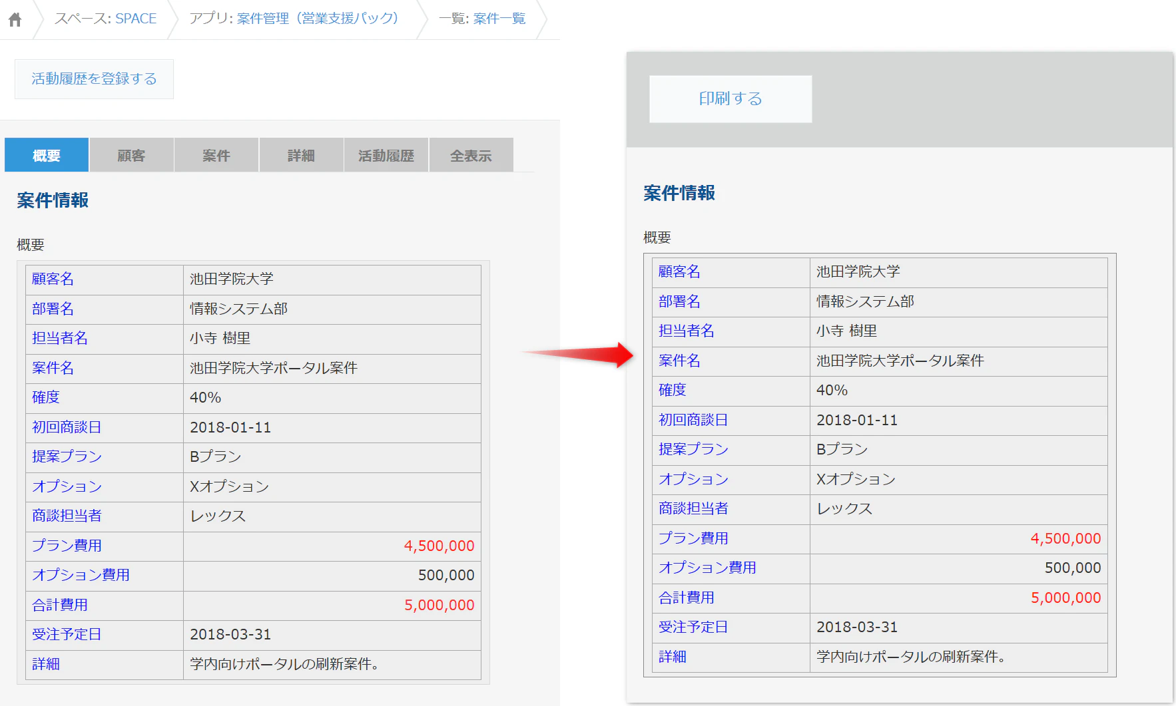Image resolution: width=1176 pixels, height=706 pixels.
Task: Click 4,500,000 in the left table
Action: click(440, 546)
